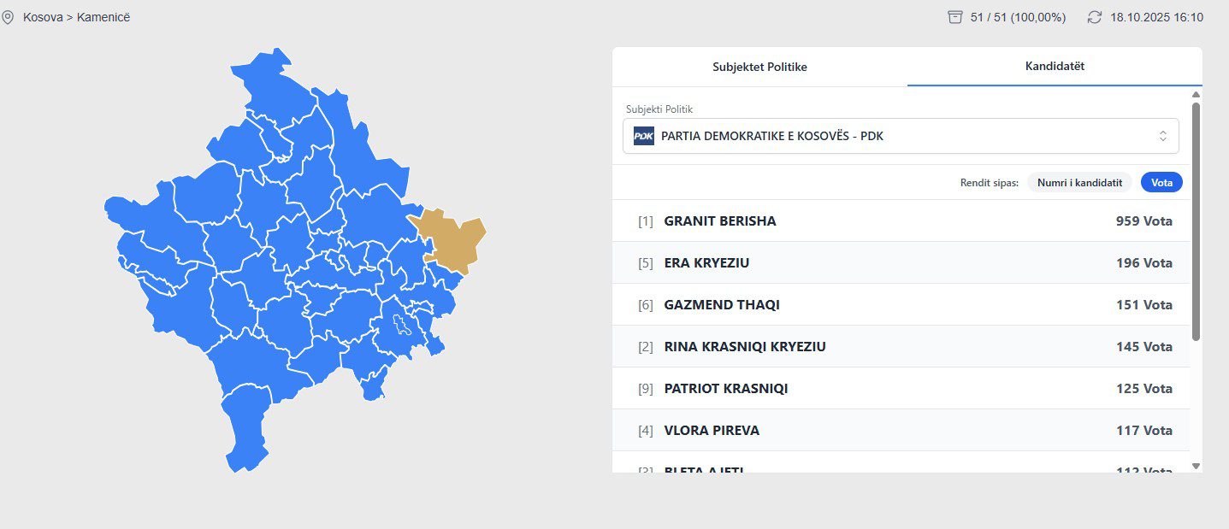The image size is (1229, 529).
Task: Click the ballot box icon
Action: [x=955, y=17]
